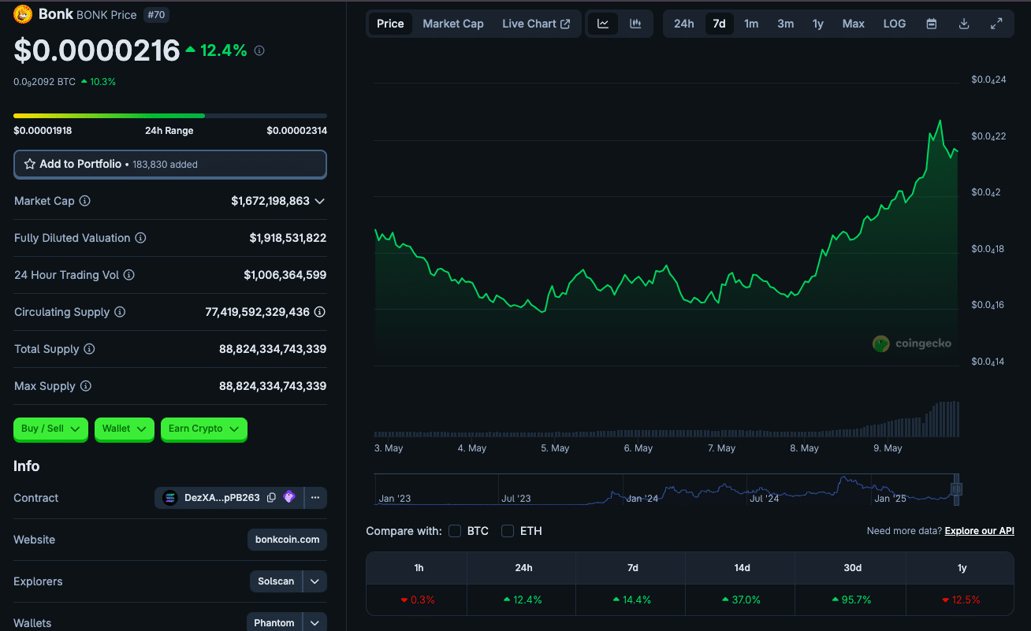The width and height of the screenshot is (1031, 631).
Task: Download the chart data
Action: pyautogui.click(x=964, y=24)
